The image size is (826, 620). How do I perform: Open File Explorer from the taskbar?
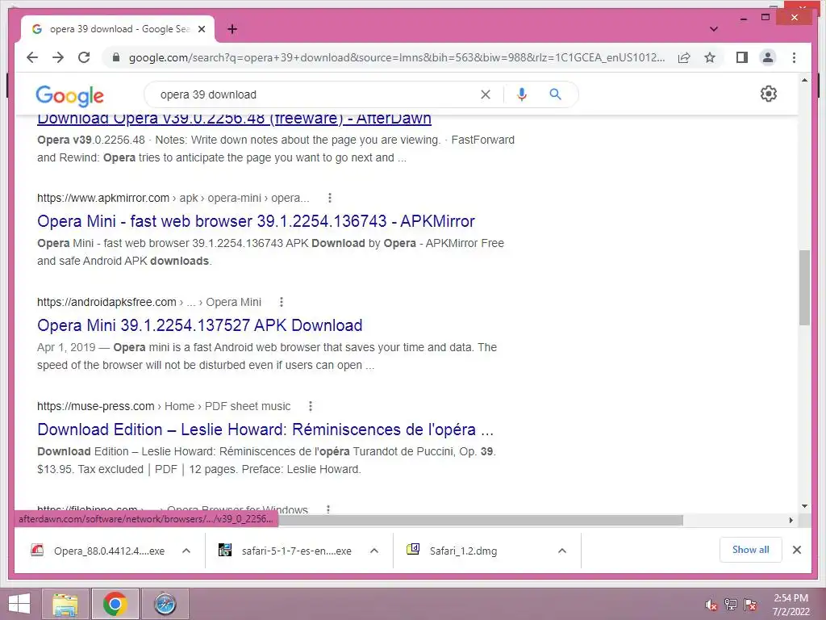pyautogui.click(x=65, y=604)
